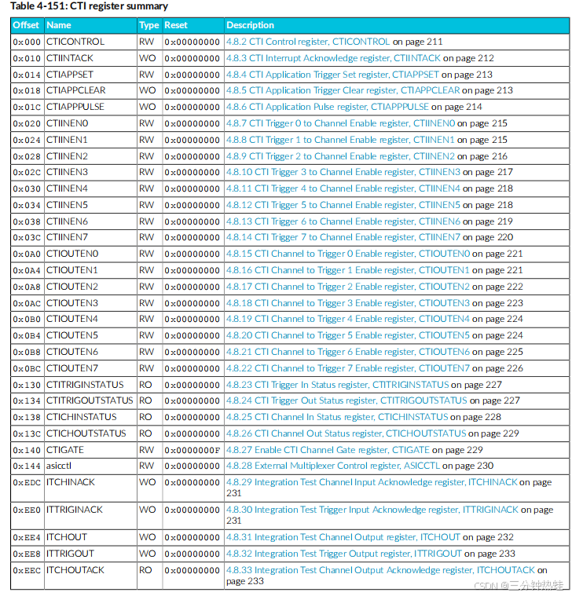Go to 4.8.17 CTIOUTEN2 link
Image resolution: width=572 pixels, height=596 pixels.
(x=348, y=287)
